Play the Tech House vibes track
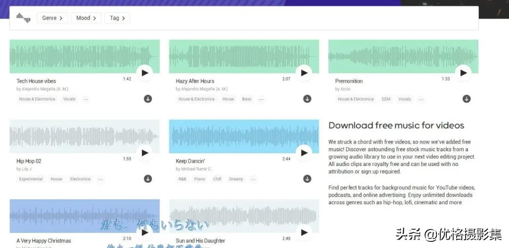The width and height of the screenshot is (509, 248). tap(145, 73)
